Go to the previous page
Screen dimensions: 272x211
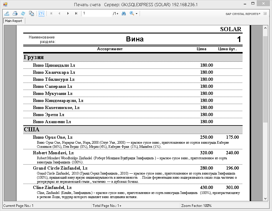coord(59,13)
